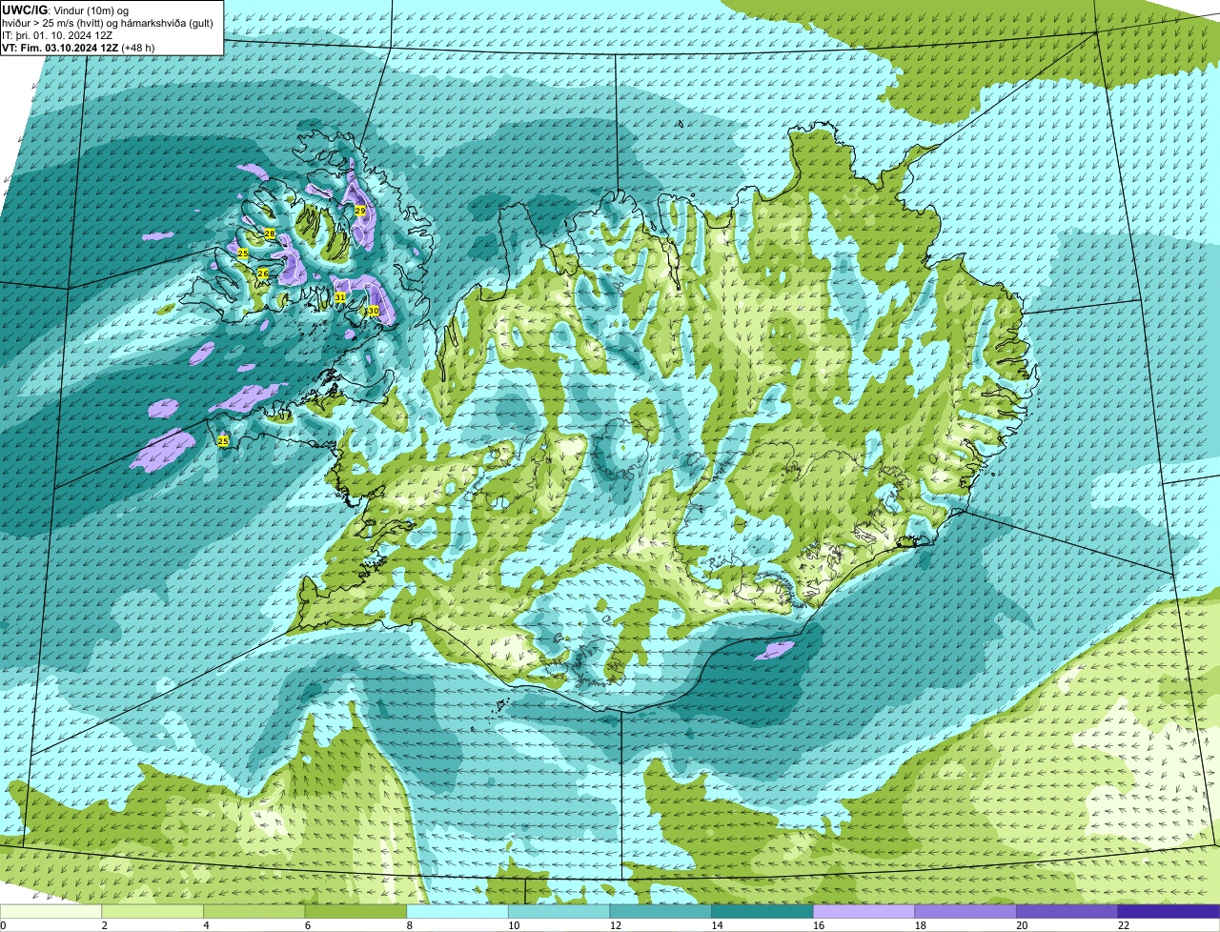Image resolution: width=1220 pixels, height=932 pixels.
Task: Select the 12–14 m/s teal legend swatch
Action: [661, 911]
